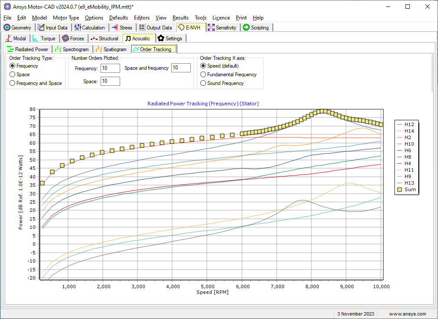Open the Results menu
This screenshot has width=438, height=319.
click(180, 18)
